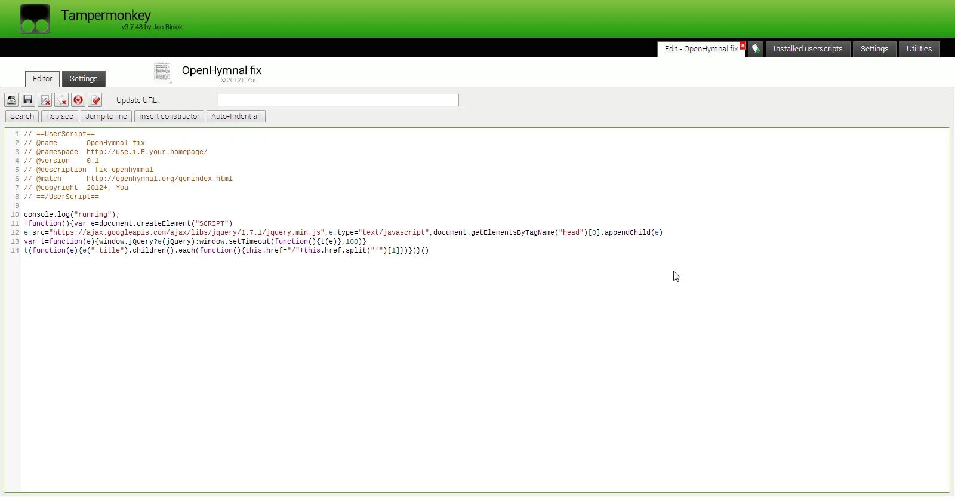This screenshot has width=955, height=500.
Task: Click the @version 0.1 line
Action: (61, 161)
